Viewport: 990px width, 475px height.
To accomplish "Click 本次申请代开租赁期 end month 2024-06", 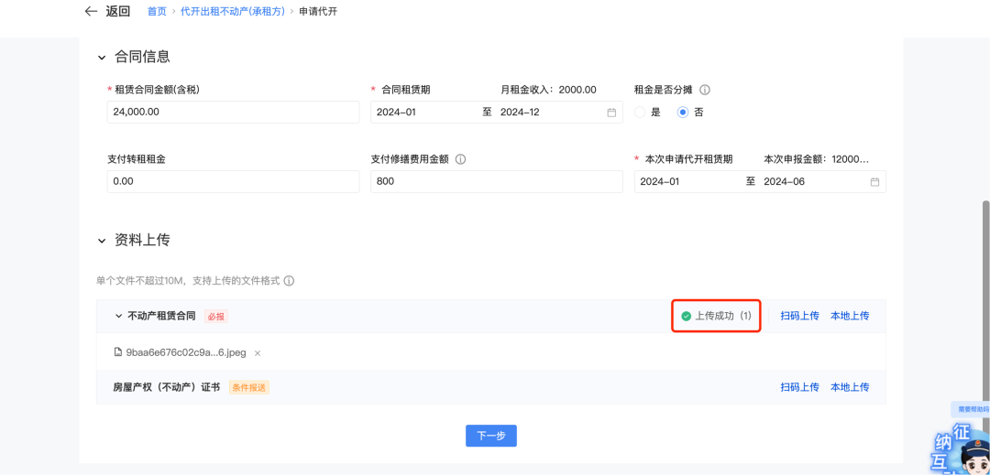I will [x=784, y=181].
